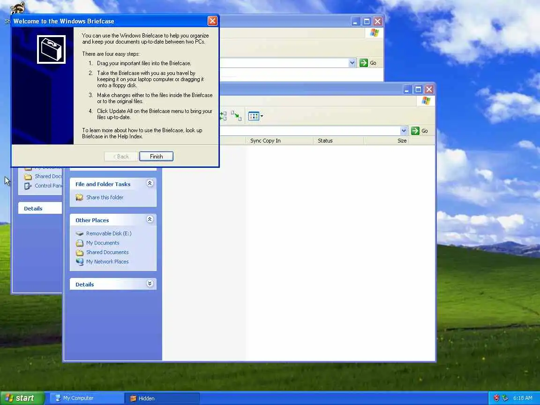
Task: Open Shared Documents in Other Places
Action: (107, 252)
